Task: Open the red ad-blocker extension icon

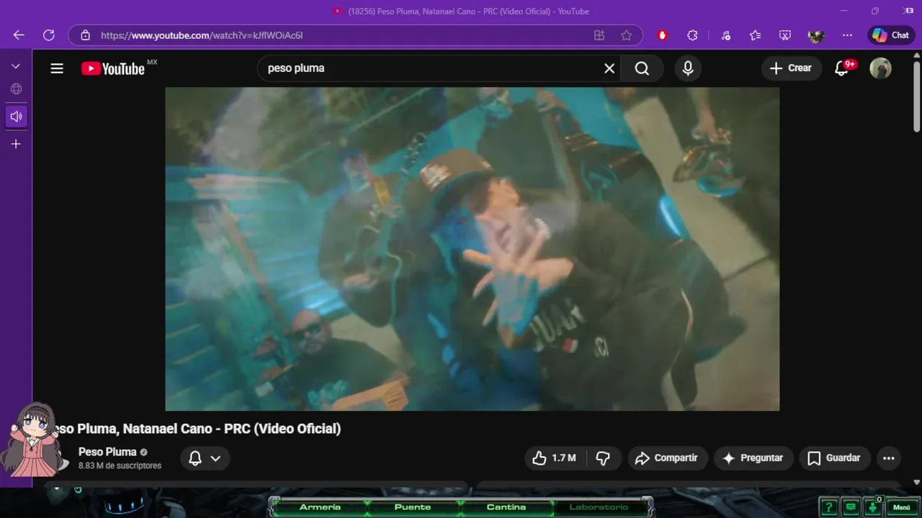Action: click(663, 35)
